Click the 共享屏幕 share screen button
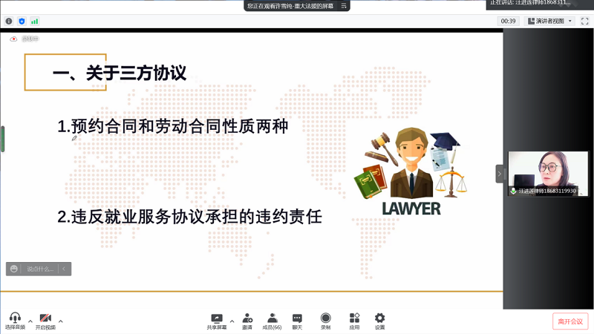This screenshot has width=594, height=334. pyautogui.click(x=217, y=321)
